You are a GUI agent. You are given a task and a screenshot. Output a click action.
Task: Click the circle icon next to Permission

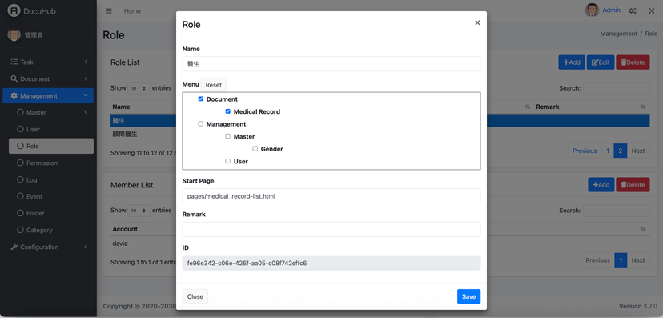[20, 163]
